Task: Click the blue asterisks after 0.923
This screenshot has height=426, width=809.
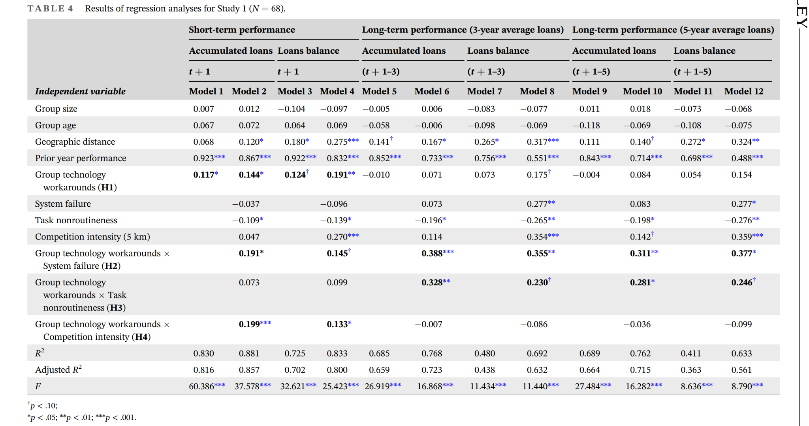Action: 220,157
